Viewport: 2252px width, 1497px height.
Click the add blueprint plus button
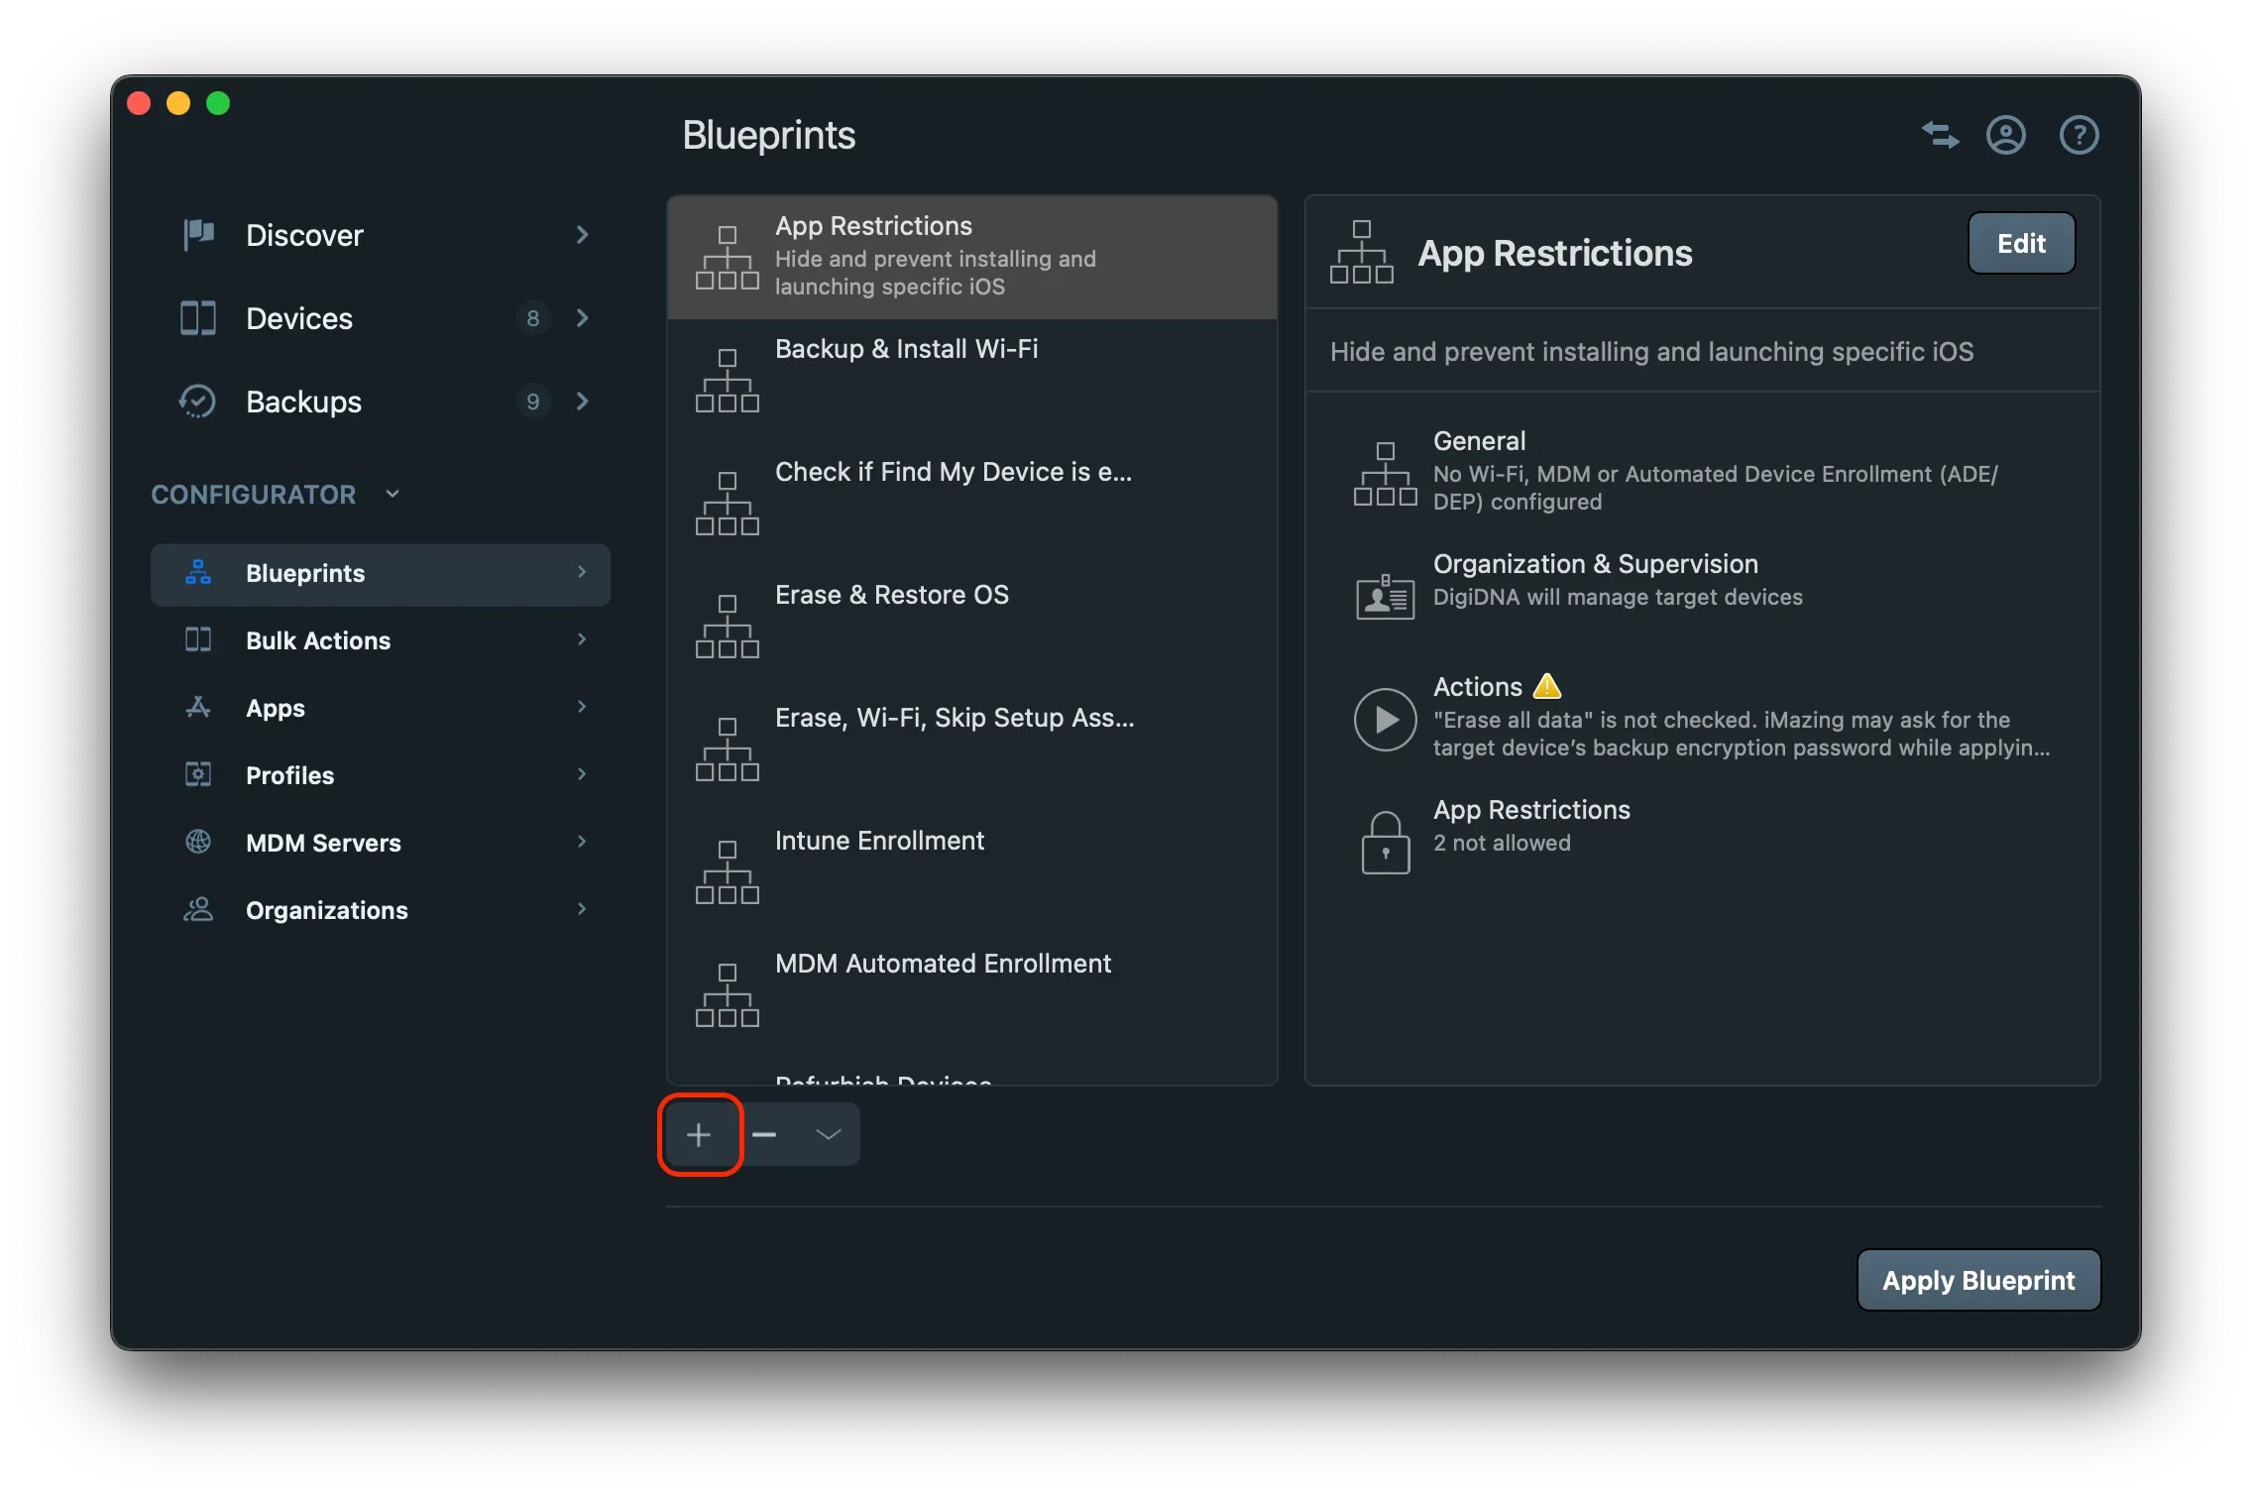click(x=699, y=1134)
